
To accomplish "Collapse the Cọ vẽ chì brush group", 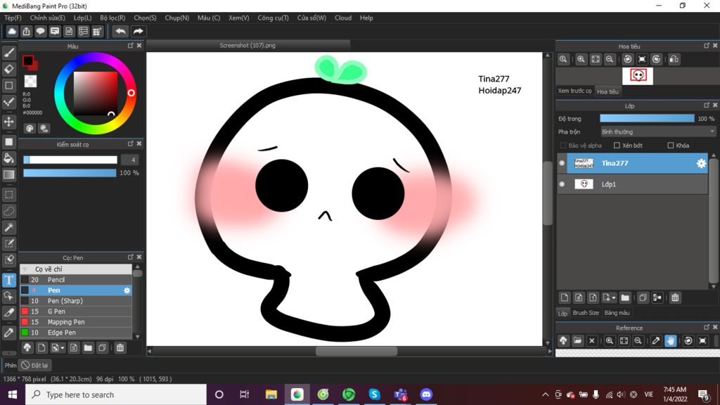I will tap(25, 269).
